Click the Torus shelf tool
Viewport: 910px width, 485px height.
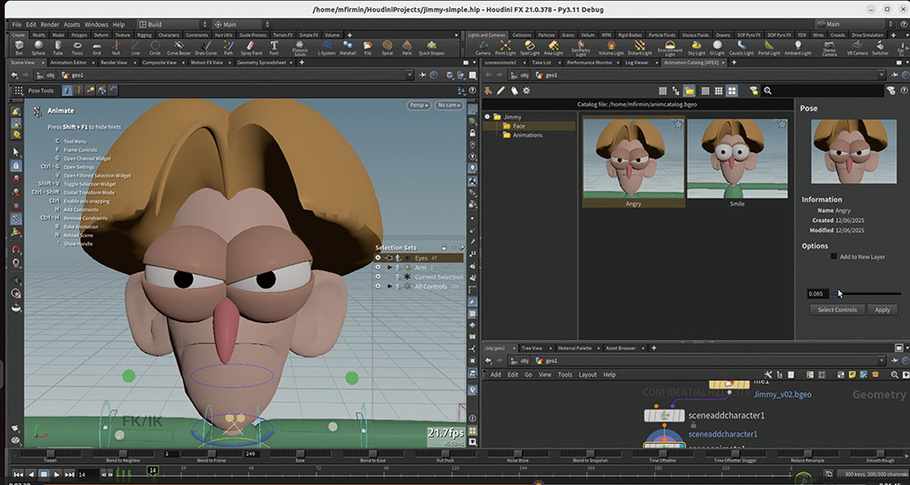pyautogui.click(x=78, y=47)
